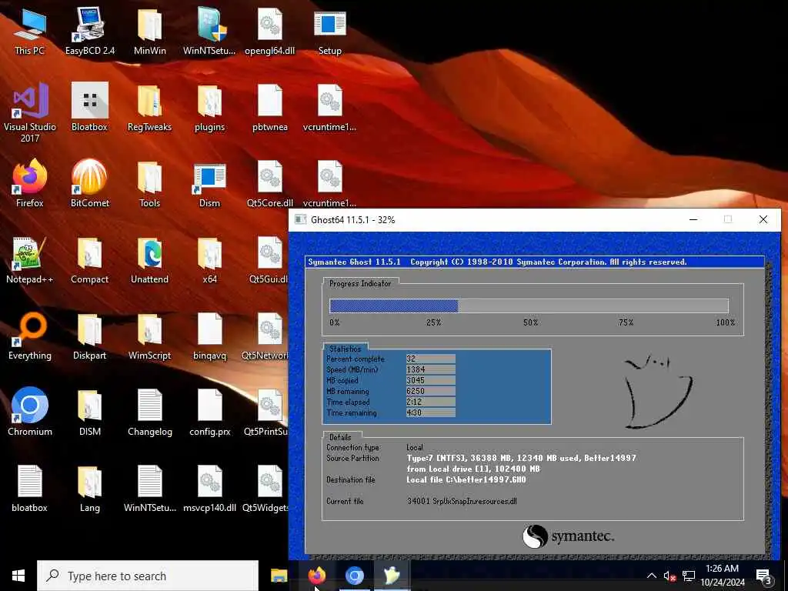Viewport: 788px width, 591px height.
Task: Launch BitComet desktop shortcut
Action: click(x=90, y=183)
